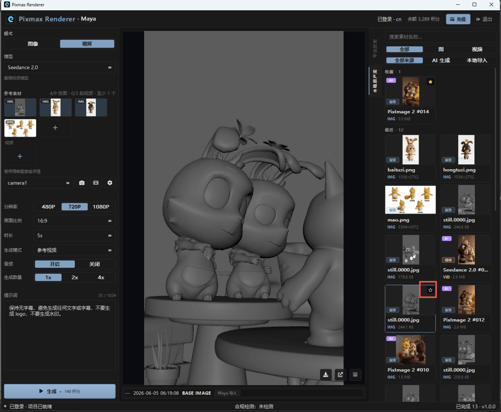The height and width of the screenshot is (412, 501).
Task: Click the film strip sequence icon
Action: click(96, 183)
